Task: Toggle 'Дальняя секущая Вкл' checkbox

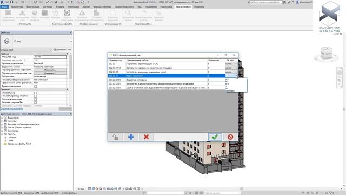Action: 35,102
